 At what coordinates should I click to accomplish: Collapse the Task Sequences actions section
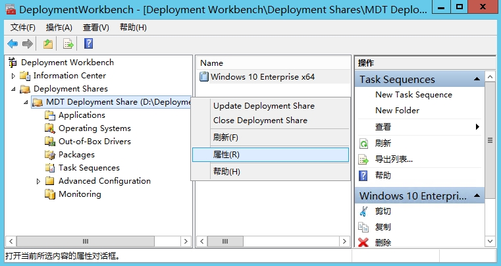pos(477,79)
